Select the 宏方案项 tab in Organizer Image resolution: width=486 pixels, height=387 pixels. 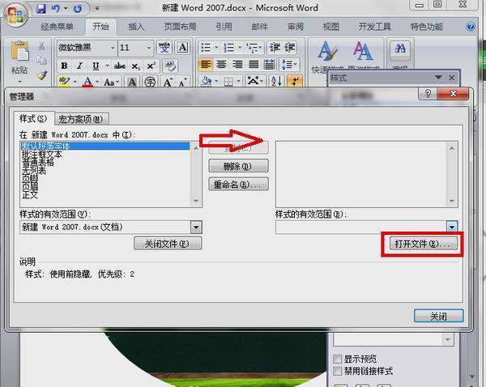click(81, 119)
